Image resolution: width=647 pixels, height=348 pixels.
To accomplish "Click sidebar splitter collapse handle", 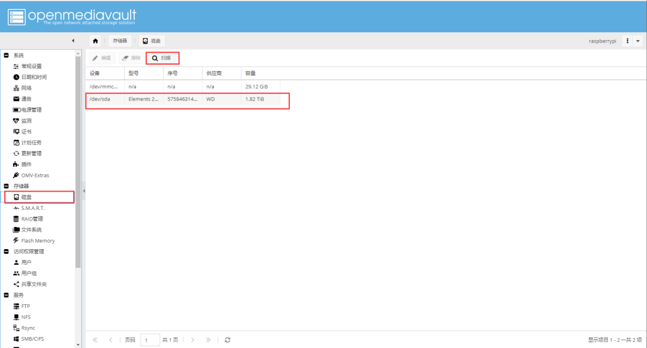I will [84, 191].
